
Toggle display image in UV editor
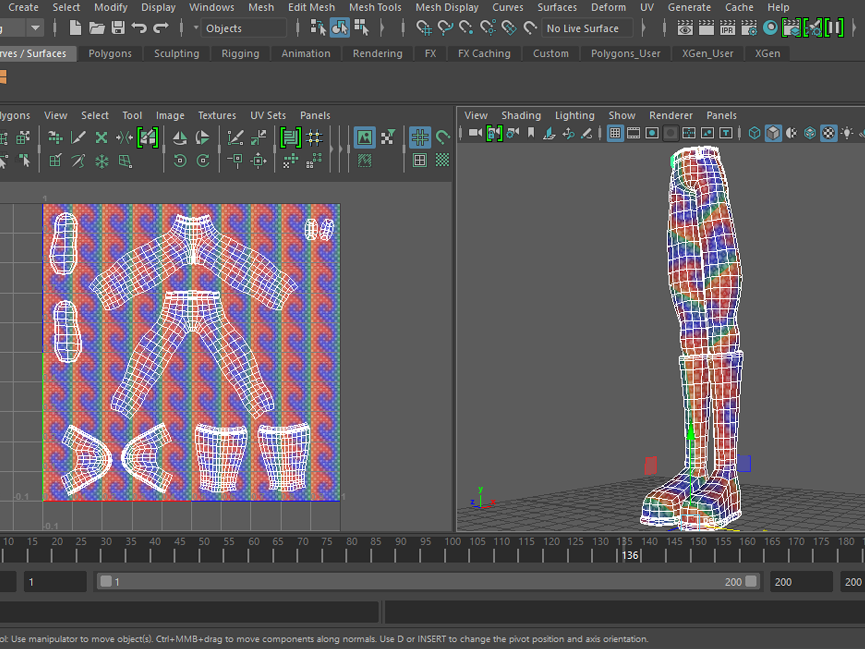coord(364,137)
